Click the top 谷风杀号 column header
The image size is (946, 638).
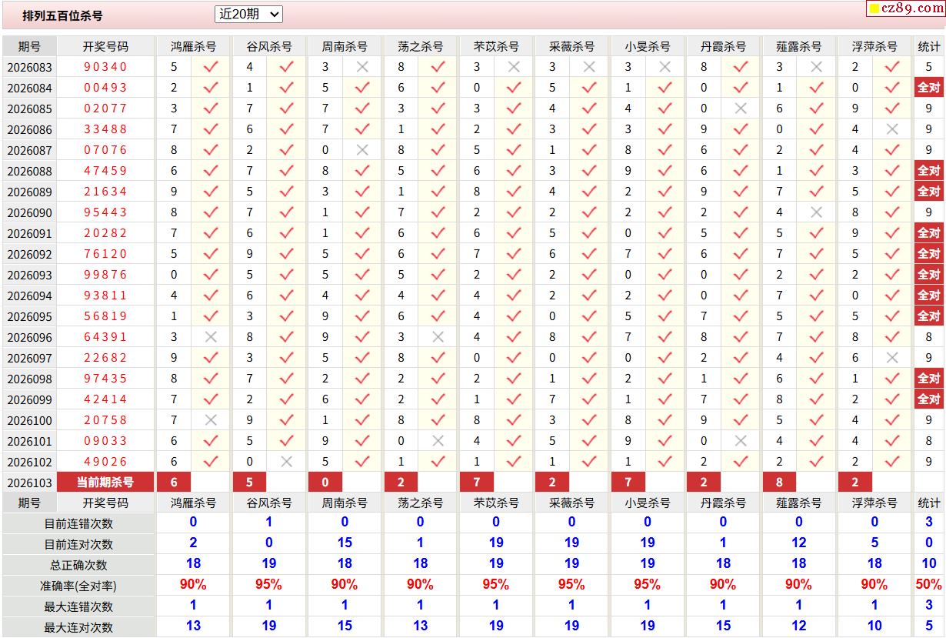[268, 47]
